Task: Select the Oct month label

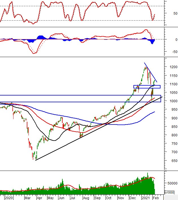Action: click(109, 198)
